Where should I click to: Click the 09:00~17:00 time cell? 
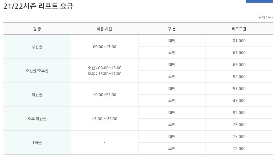pos(105,47)
